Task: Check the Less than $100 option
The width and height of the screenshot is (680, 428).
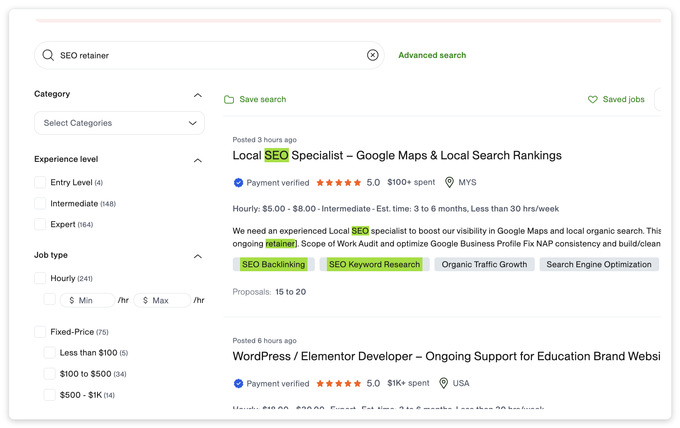Action: pyautogui.click(x=50, y=353)
